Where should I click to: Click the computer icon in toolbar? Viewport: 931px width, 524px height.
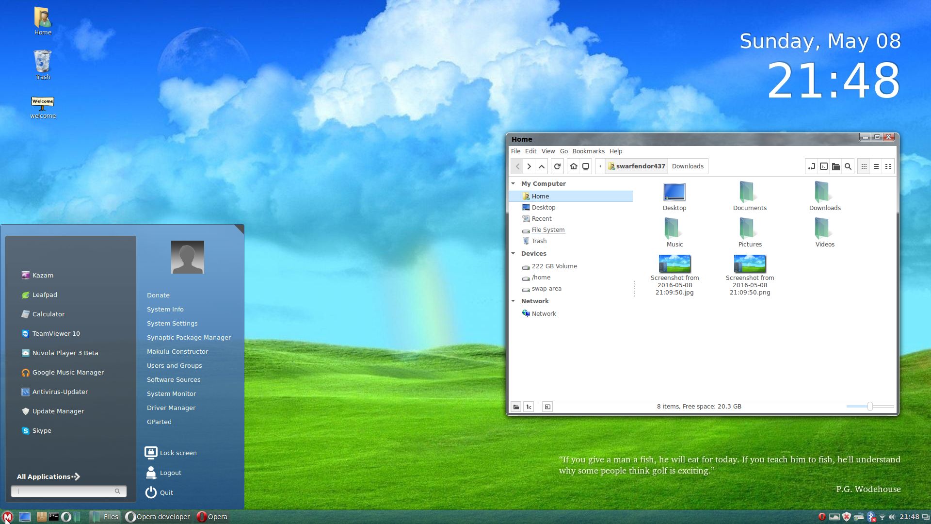coord(586,166)
